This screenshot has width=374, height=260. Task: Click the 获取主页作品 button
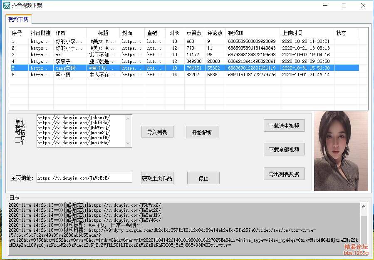click(157, 178)
